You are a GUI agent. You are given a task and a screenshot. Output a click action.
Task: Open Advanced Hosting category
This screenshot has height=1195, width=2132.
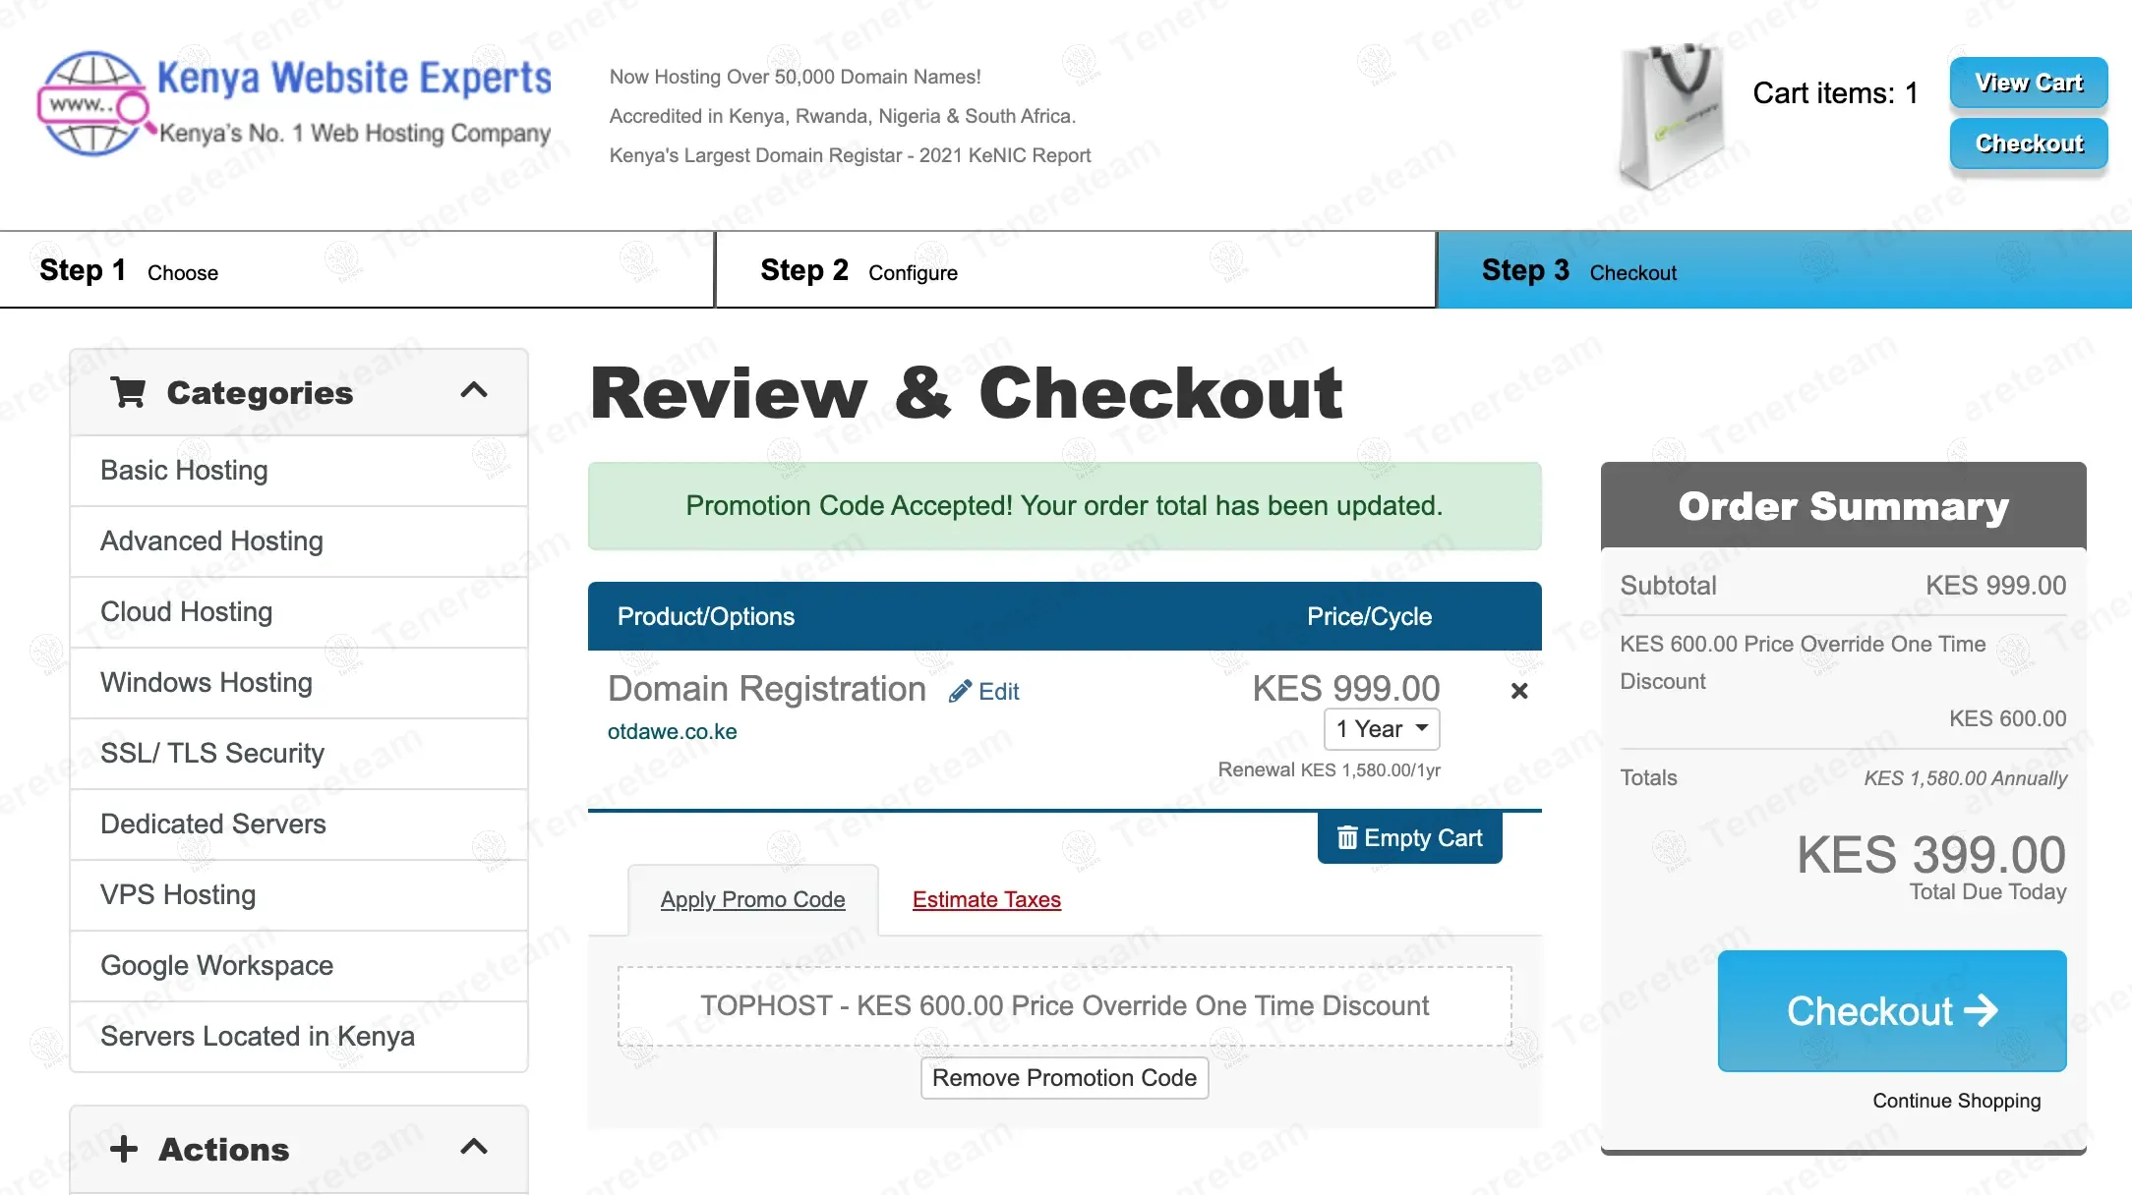299,541
